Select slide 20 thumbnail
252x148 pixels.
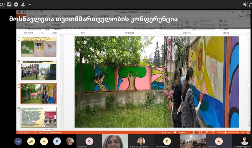point(39,117)
